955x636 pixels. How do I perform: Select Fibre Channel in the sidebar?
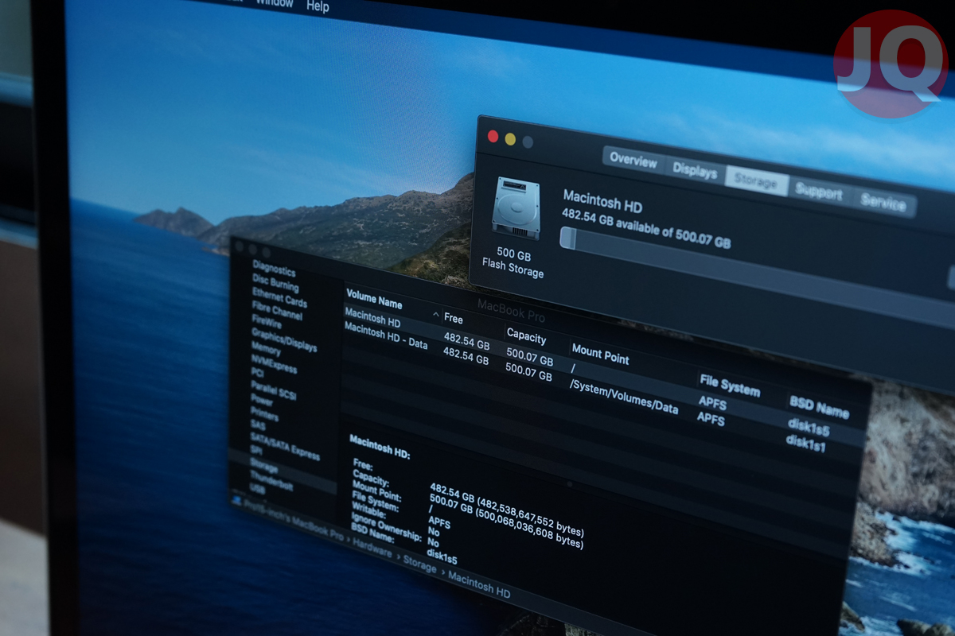click(277, 311)
